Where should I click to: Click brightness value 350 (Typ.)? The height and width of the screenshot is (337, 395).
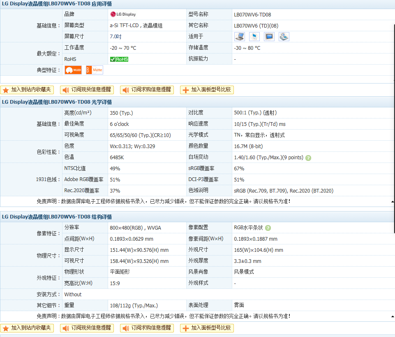pyautogui.click(x=121, y=113)
